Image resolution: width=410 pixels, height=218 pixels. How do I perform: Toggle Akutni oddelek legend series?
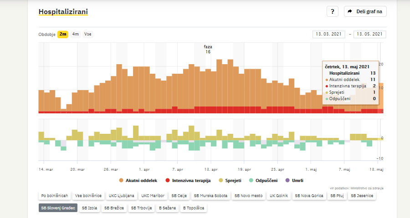coord(140,181)
